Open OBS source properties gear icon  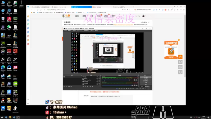88,86
